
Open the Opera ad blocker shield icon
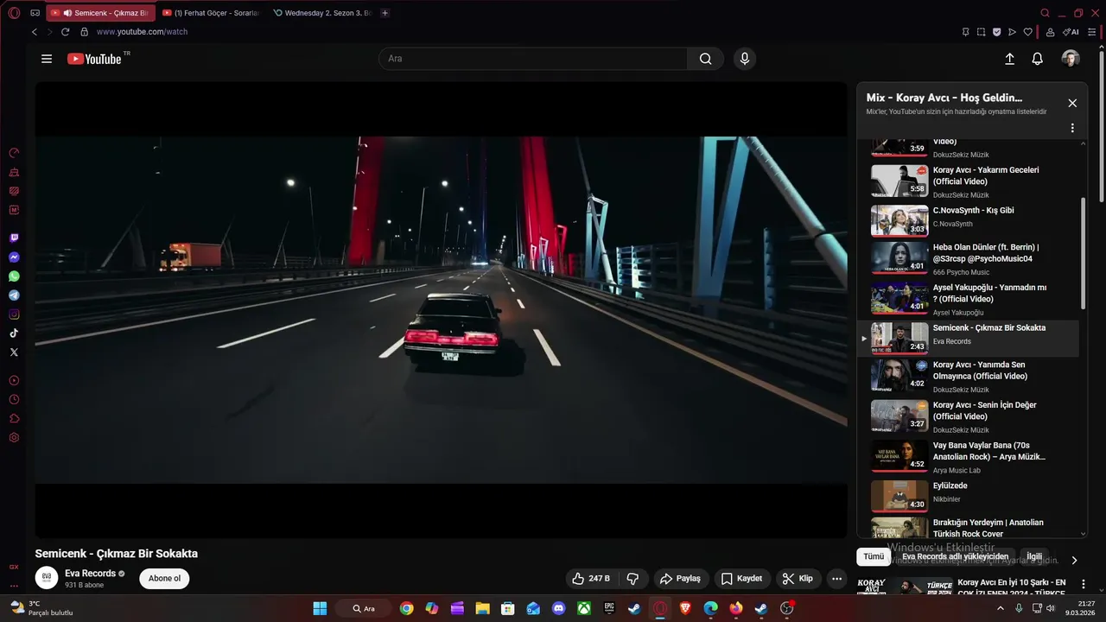[x=997, y=32]
